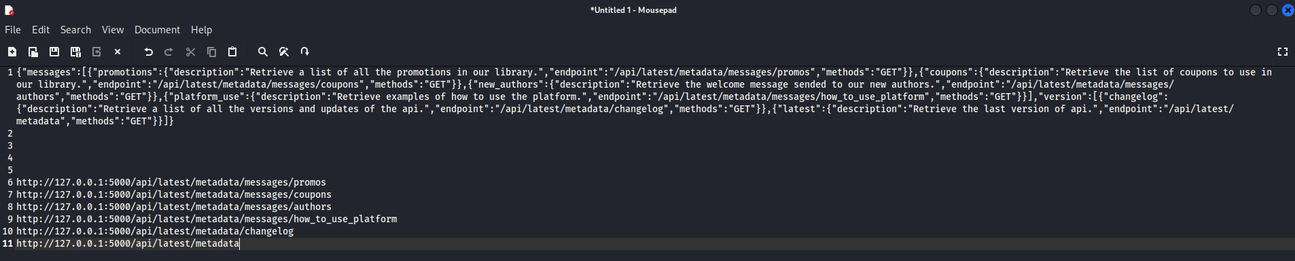Toggle fullscreen mode icon

[1283, 52]
